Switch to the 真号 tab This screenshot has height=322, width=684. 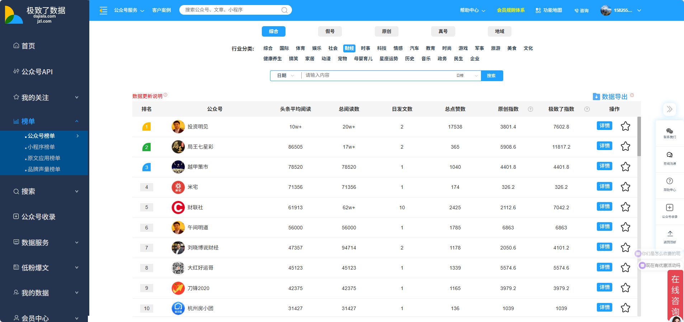click(x=443, y=31)
